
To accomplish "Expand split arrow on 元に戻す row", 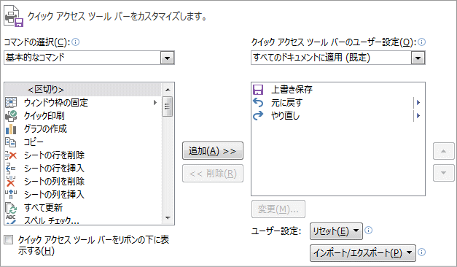I will 418,102.
